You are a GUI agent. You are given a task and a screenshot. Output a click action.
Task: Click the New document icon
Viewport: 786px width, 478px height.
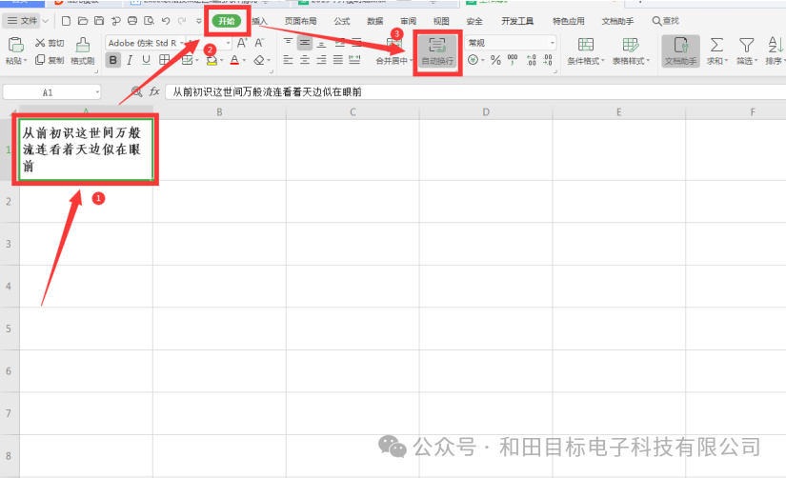(66, 21)
